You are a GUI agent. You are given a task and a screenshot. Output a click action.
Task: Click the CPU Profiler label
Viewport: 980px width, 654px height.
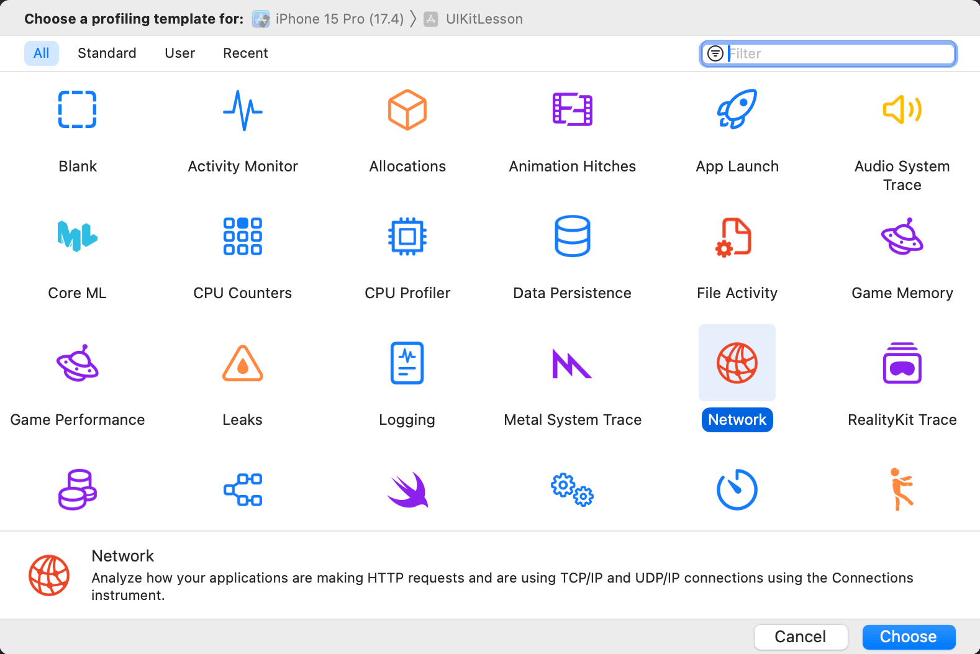(x=407, y=293)
